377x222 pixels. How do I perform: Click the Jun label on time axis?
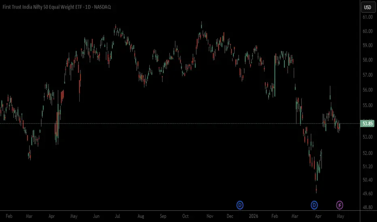[x=96, y=216]
